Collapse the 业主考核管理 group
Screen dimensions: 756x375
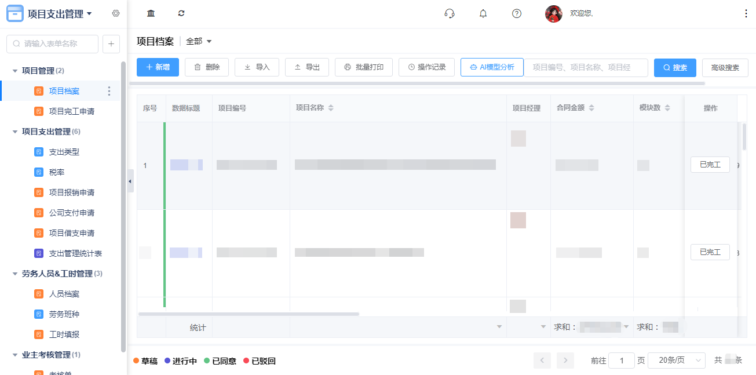click(15, 355)
